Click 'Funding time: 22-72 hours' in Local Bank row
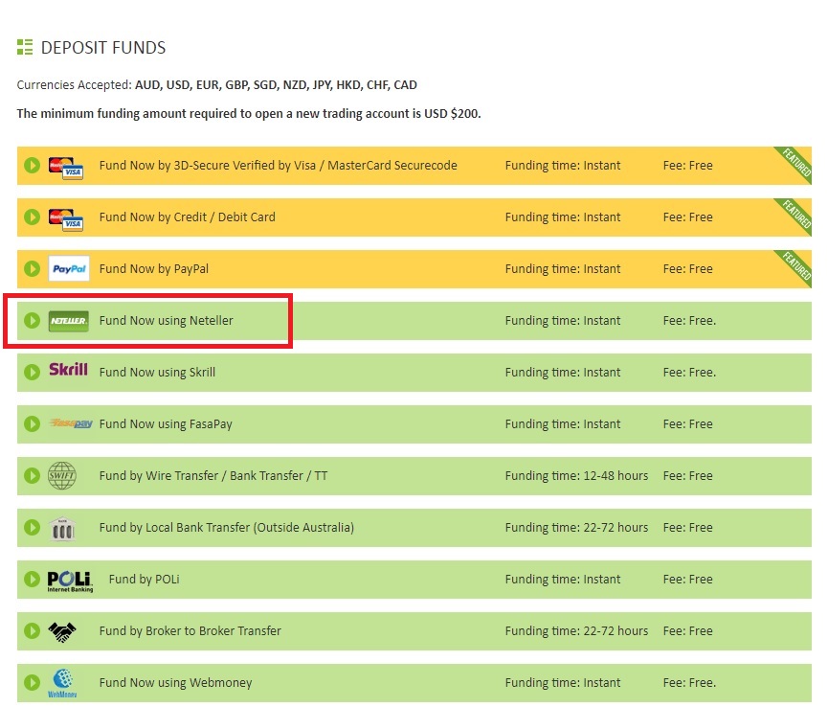The image size is (828, 707). pyautogui.click(x=576, y=528)
